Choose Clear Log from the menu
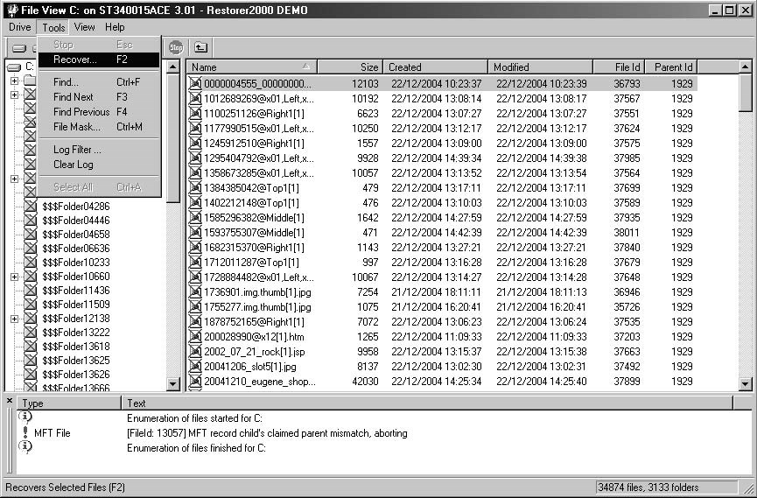Image resolution: width=757 pixels, height=498 pixels. click(73, 165)
